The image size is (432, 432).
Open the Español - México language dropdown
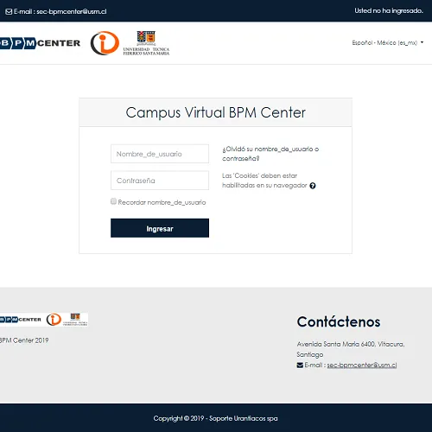(388, 42)
